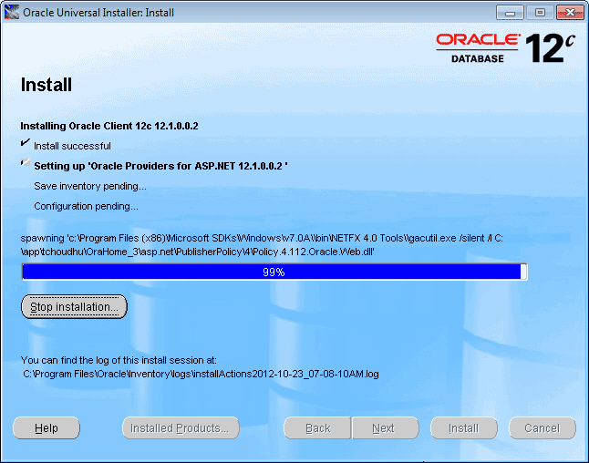Cancel the Oracle installer

[x=542, y=428]
